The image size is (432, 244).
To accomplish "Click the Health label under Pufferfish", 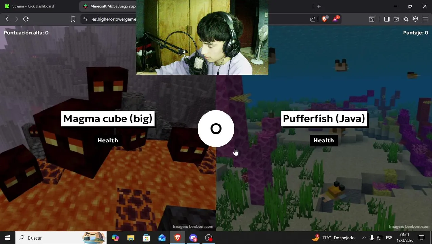I will pos(324,140).
